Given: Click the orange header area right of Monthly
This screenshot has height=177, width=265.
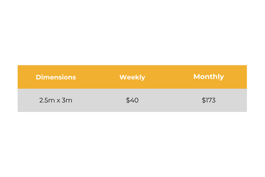Looking at the screenshot, I should coord(235,77).
